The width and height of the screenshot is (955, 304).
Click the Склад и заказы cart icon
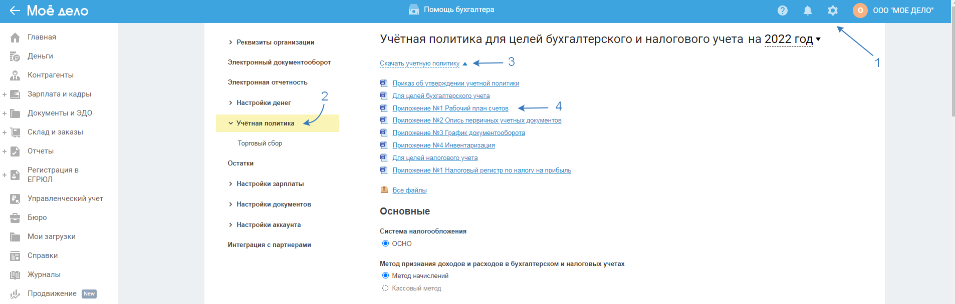[15, 132]
